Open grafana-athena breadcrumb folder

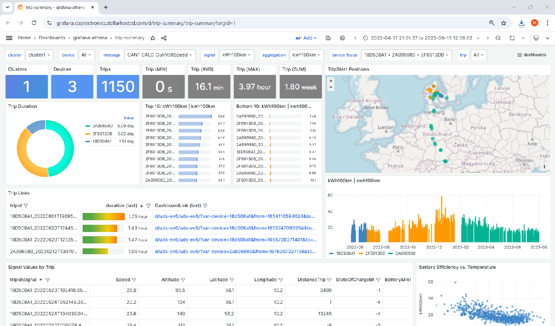click(x=90, y=38)
